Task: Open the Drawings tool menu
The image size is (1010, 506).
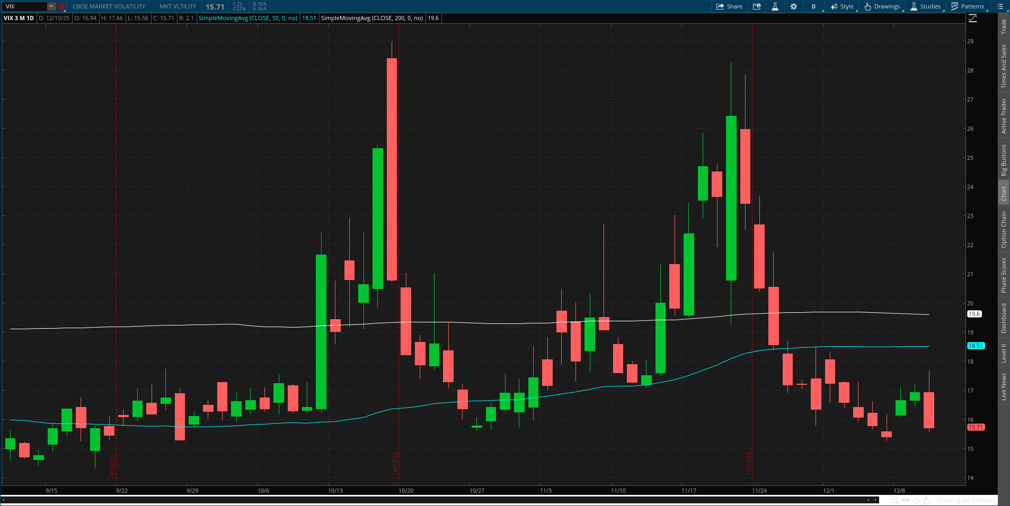Action: point(882,6)
